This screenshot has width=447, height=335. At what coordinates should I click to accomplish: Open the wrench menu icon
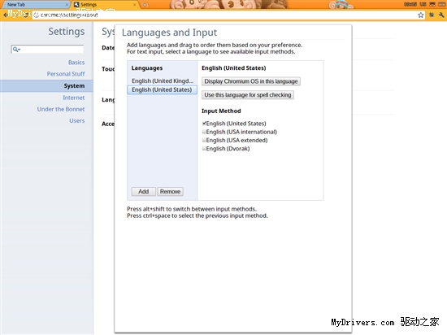441,15
